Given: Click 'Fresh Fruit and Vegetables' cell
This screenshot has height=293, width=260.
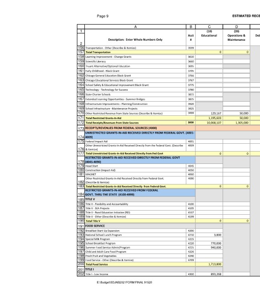Looking at the screenshot, I should tap(135, 256).
